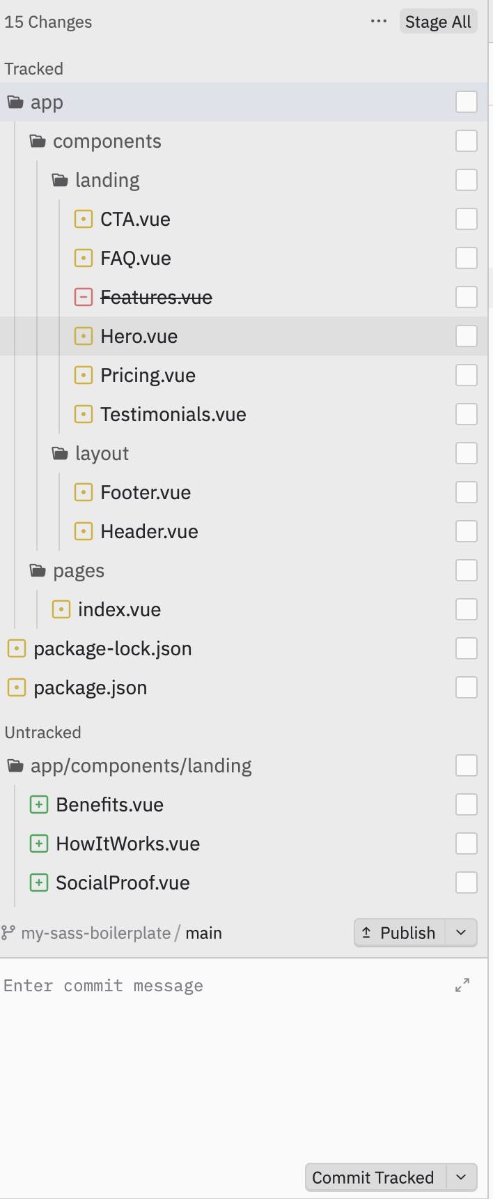Open the three-dots more options menu
This screenshot has height=1199, width=493.
379,22
